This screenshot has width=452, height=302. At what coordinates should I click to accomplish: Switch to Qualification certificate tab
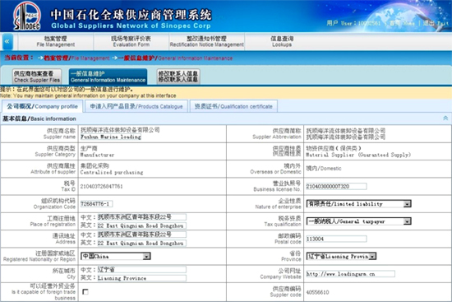233,106
